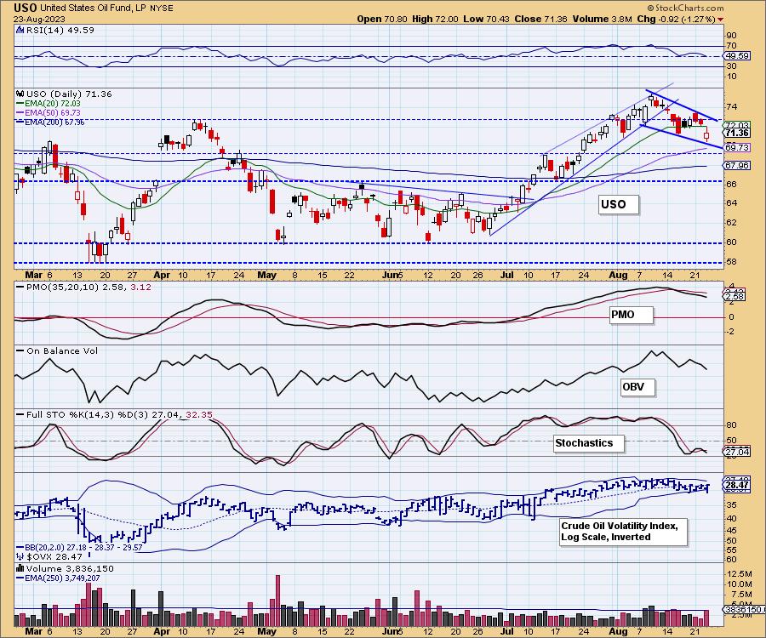Click the 90 label on RSI axis
The width and height of the screenshot is (766, 638).
(731, 35)
